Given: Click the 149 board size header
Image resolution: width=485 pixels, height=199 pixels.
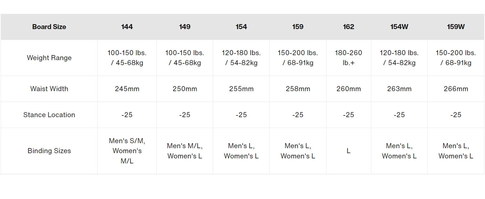Looking at the screenshot, I should coord(185,27).
